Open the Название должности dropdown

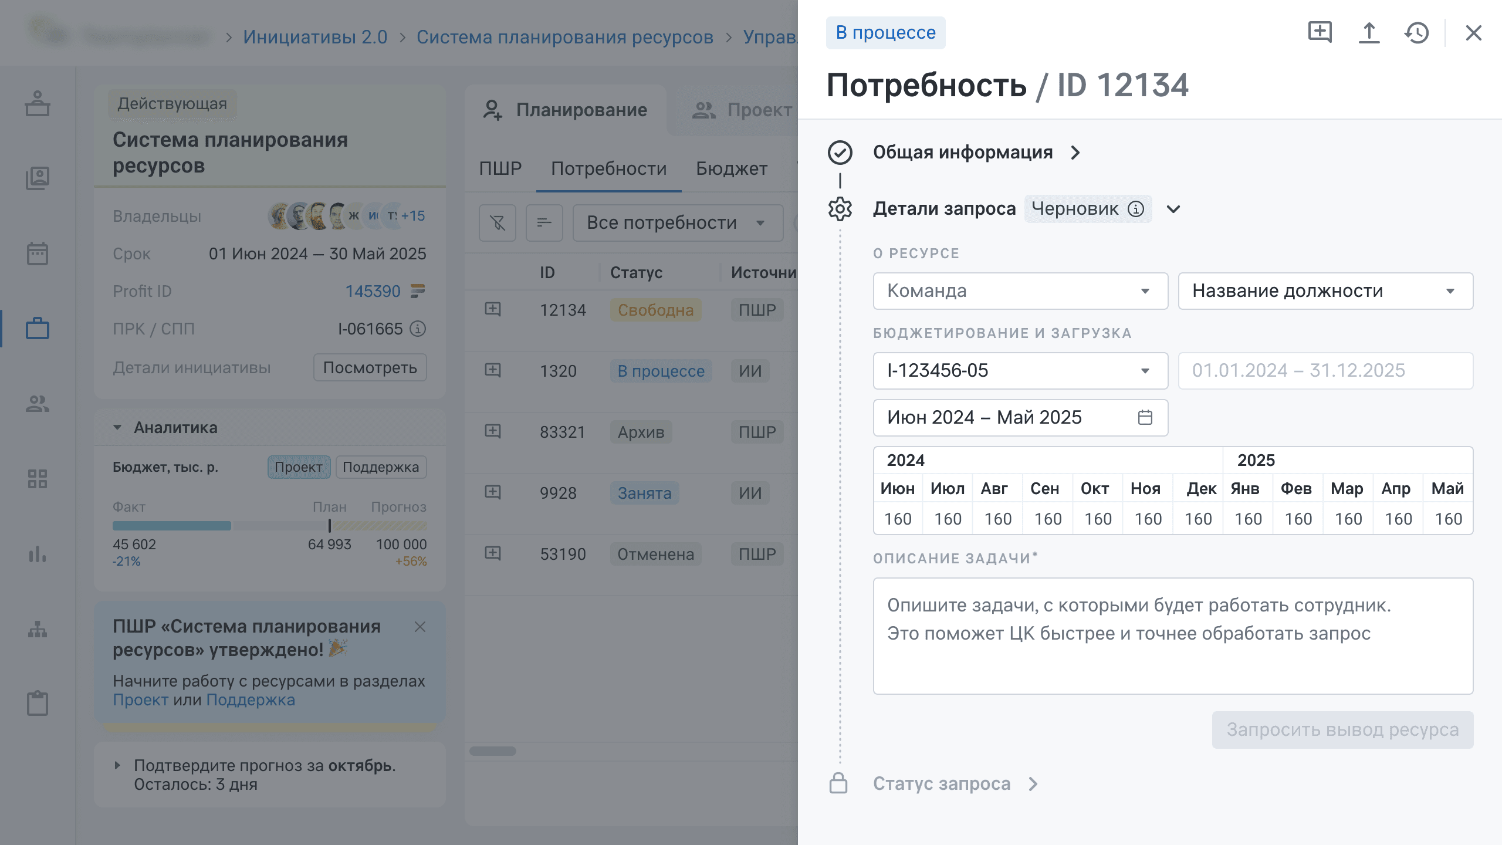click(1325, 291)
